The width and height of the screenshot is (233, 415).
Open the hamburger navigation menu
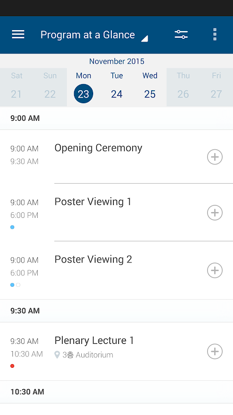(x=18, y=35)
